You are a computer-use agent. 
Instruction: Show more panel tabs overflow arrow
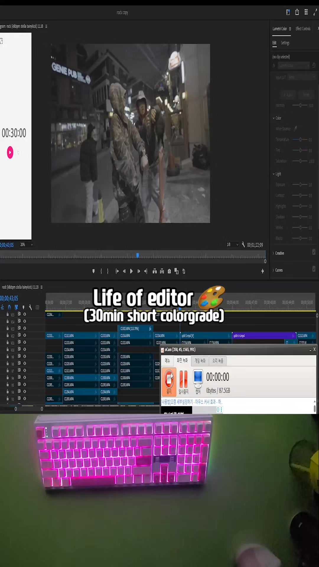pyautogui.click(x=318, y=29)
